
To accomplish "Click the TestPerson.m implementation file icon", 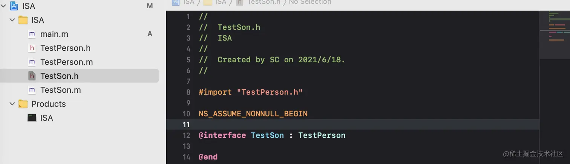I will [x=32, y=62].
